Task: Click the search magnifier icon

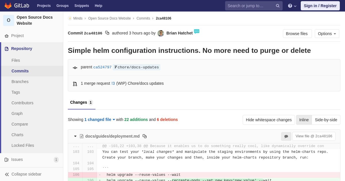Action: click(278, 6)
